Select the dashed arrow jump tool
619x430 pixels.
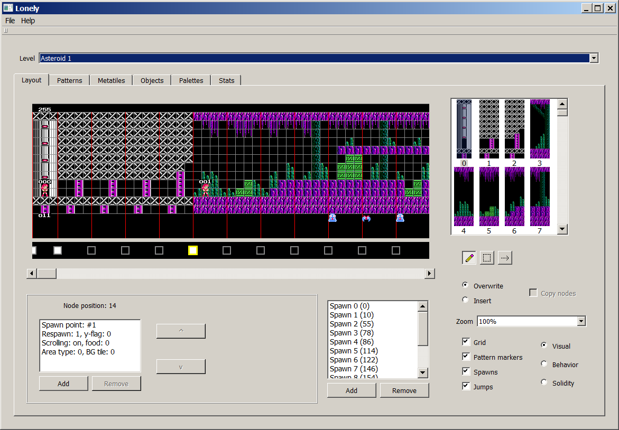tap(505, 258)
